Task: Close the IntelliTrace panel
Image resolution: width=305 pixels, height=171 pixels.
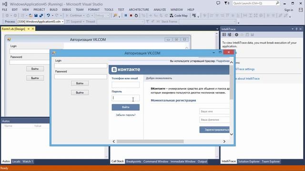Action: click(x=301, y=29)
